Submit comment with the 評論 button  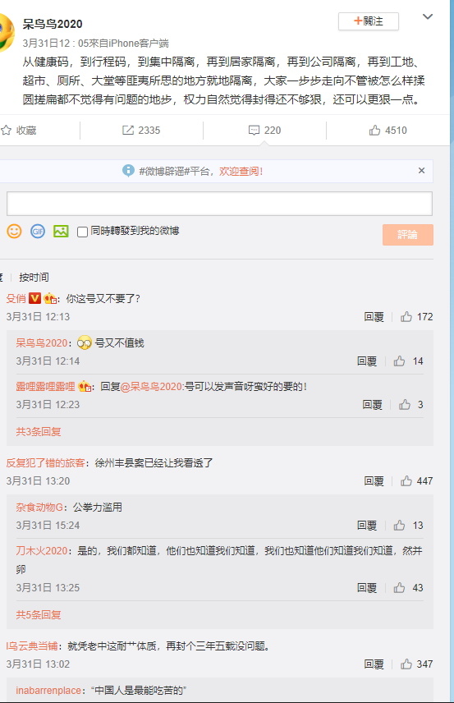click(408, 235)
